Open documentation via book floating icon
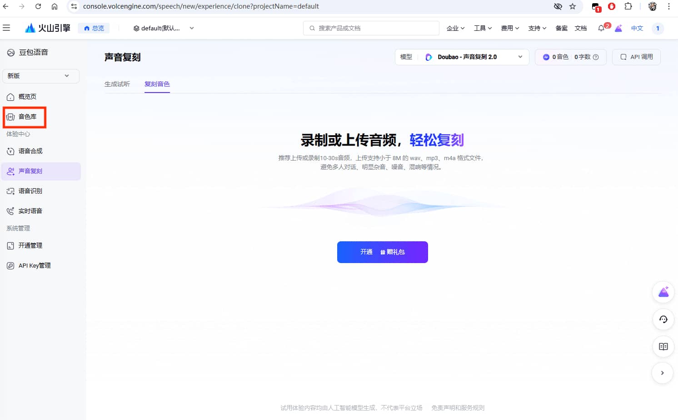The height and width of the screenshot is (420, 678). click(663, 346)
